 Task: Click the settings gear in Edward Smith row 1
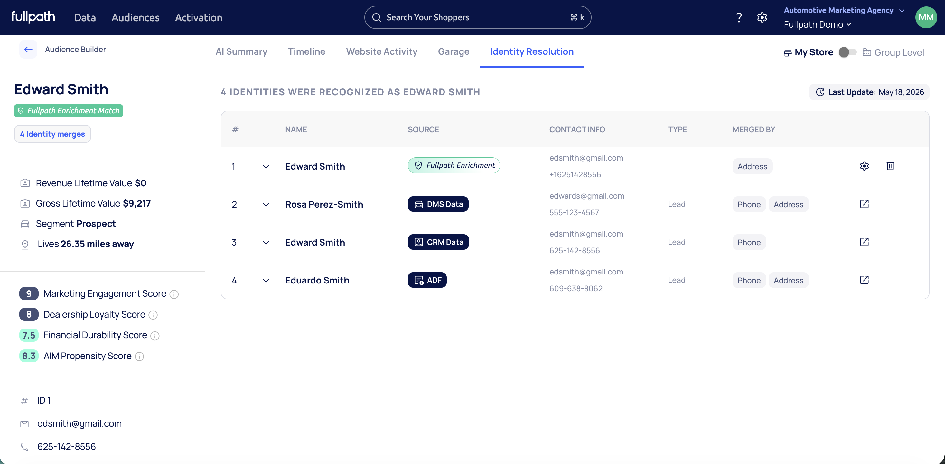coord(864,166)
